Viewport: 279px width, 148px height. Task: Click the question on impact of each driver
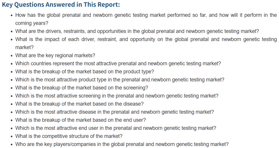pos(146,43)
